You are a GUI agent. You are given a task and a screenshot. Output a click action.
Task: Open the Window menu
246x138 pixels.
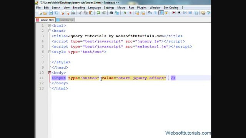point(155,8)
